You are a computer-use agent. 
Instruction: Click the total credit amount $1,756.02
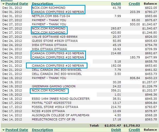coord(132,126)
